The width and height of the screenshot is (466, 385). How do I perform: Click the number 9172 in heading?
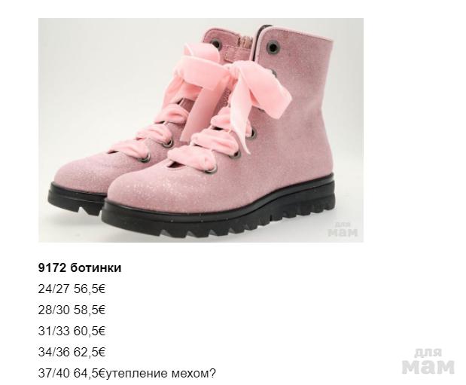(52, 267)
